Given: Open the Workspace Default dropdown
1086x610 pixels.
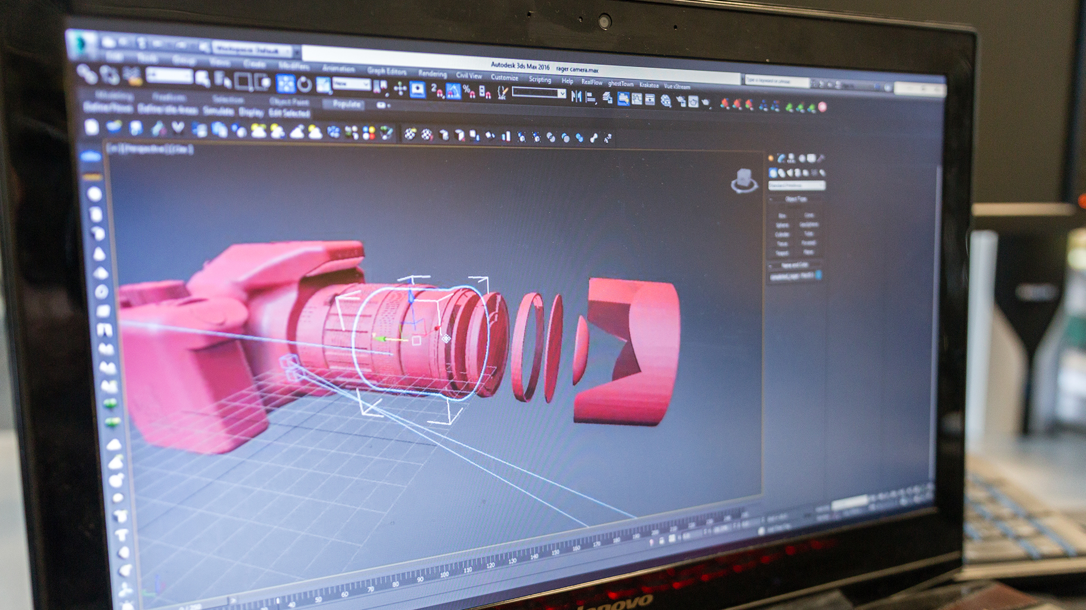Looking at the screenshot, I should 252,50.
